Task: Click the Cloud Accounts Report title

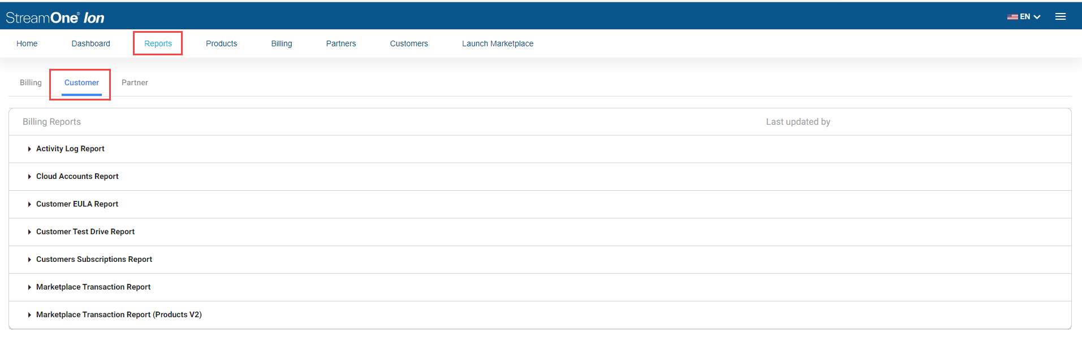Action: pyautogui.click(x=77, y=176)
